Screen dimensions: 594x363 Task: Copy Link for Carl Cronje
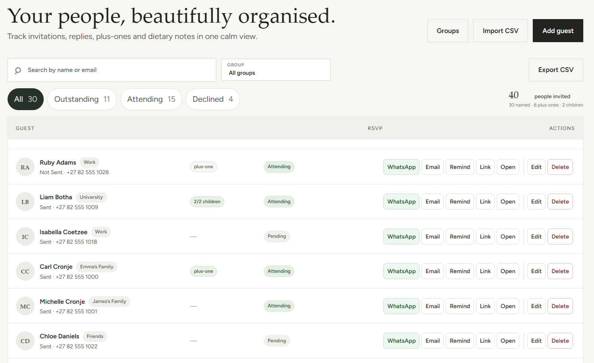tap(485, 271)
